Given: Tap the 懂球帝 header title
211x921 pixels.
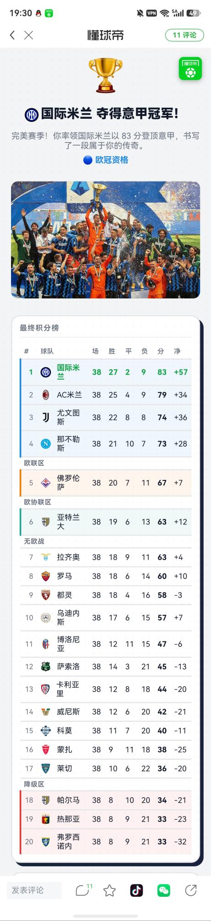Looking at the screenshot, I should pos(105,35).
